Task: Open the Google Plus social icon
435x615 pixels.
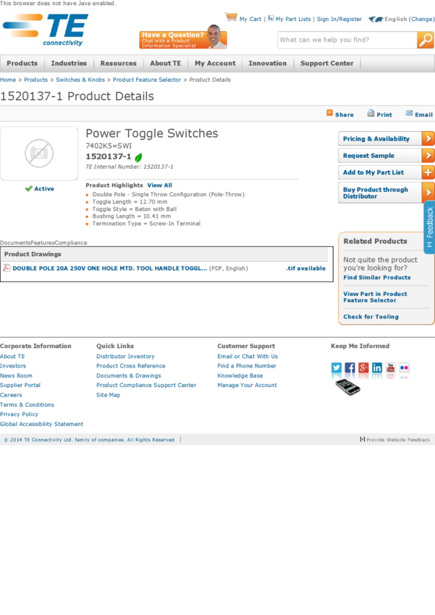Action: (x=363, y=368)
